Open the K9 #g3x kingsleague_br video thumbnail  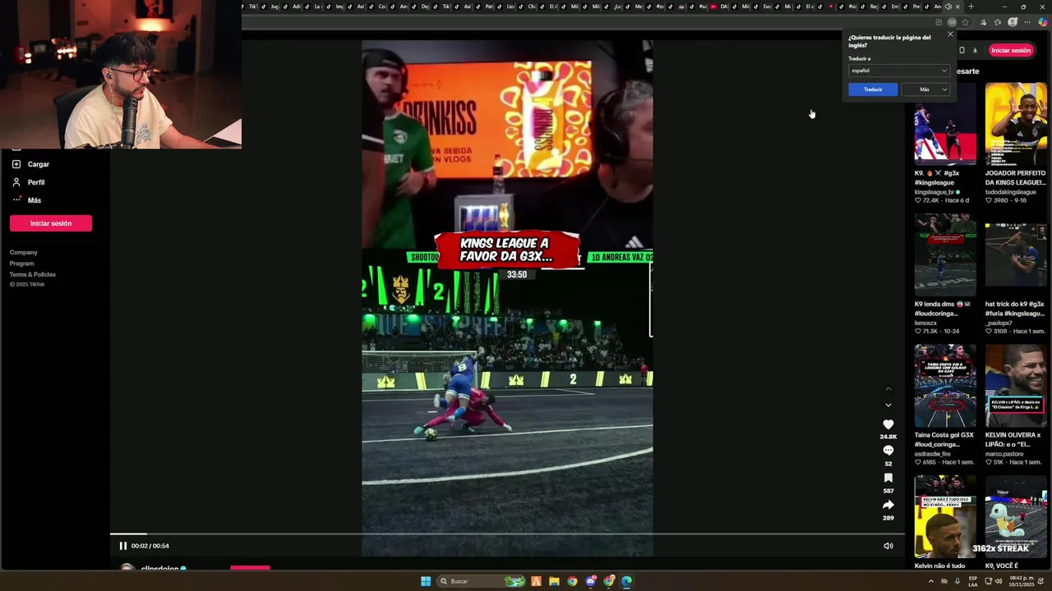click(x=945, y=124)
